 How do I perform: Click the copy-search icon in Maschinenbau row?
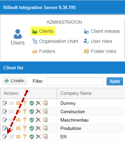[45, 120]
